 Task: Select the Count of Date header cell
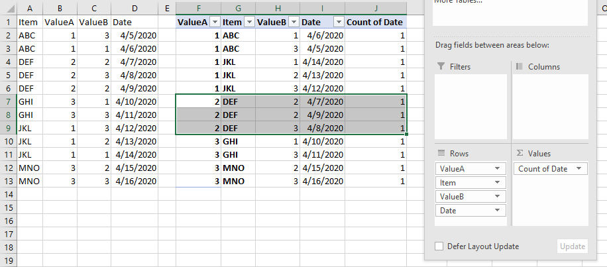tap(376, 23)
